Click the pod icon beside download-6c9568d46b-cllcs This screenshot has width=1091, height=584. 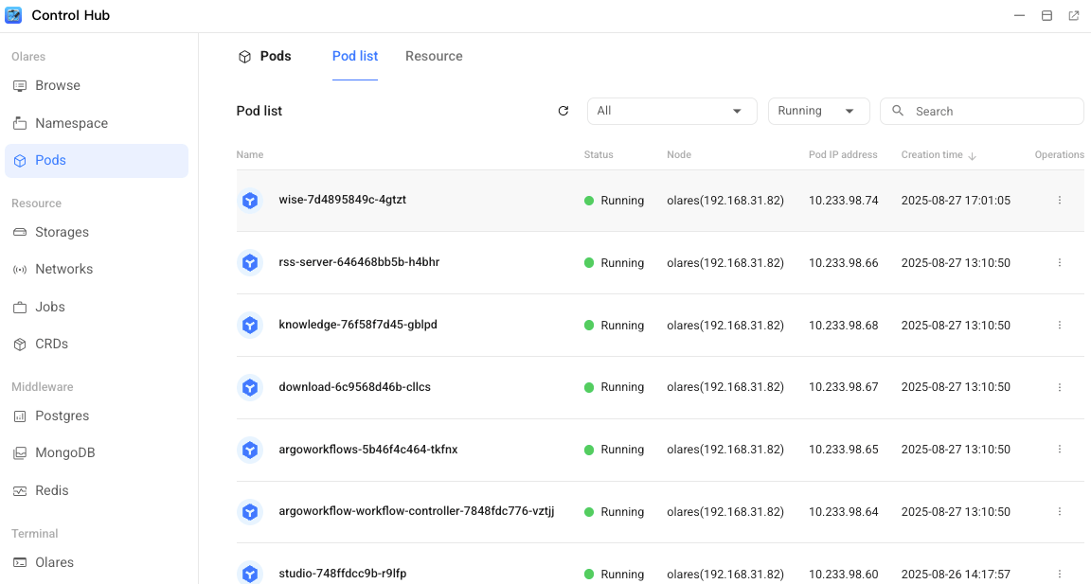pyautogui.click(x=250, y=387)
